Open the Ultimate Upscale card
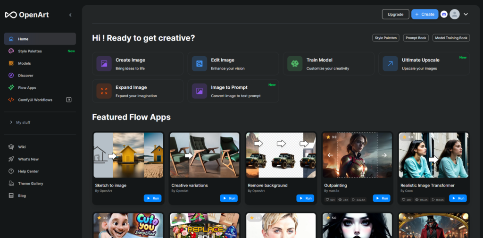Screen dimensions: 483x238 (x=424, y=64)
